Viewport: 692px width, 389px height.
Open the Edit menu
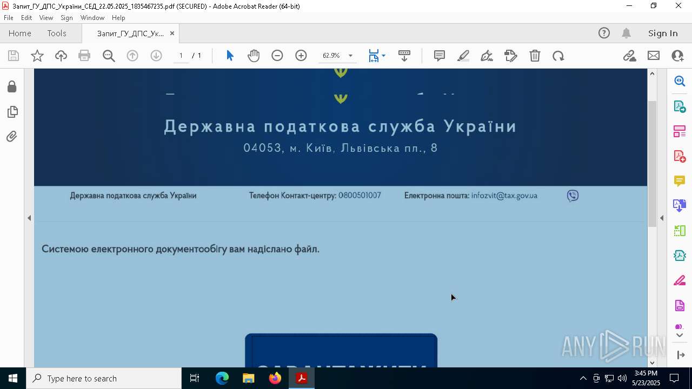26,18
